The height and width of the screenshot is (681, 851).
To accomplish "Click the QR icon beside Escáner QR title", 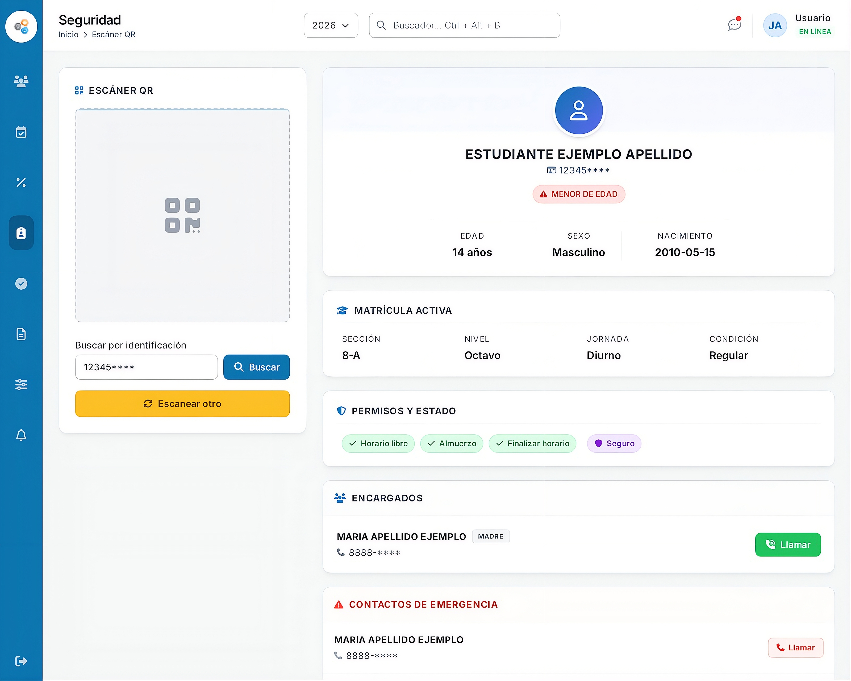I will (79, 90).
